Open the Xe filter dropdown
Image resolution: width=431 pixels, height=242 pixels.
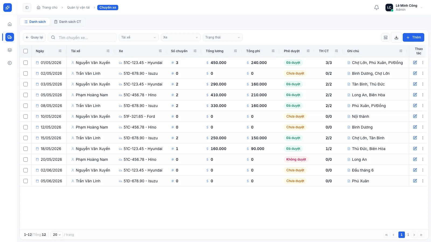[x=181, y=37]
